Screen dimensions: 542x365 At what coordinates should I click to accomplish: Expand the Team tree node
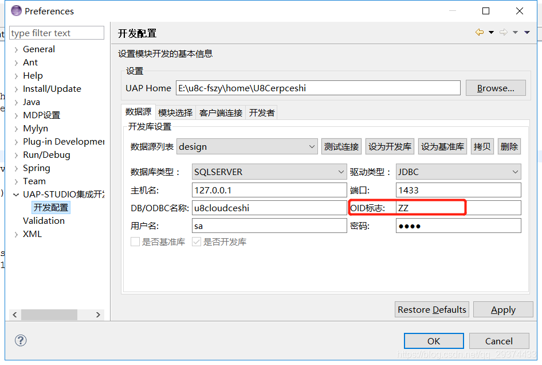(x=16, y=181)
